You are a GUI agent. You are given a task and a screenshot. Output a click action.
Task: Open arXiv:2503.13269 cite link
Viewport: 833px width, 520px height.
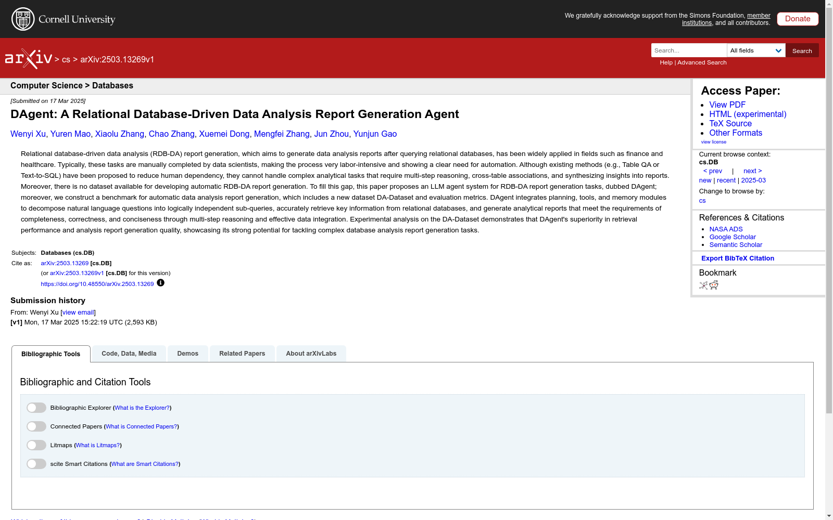point(65,264)
